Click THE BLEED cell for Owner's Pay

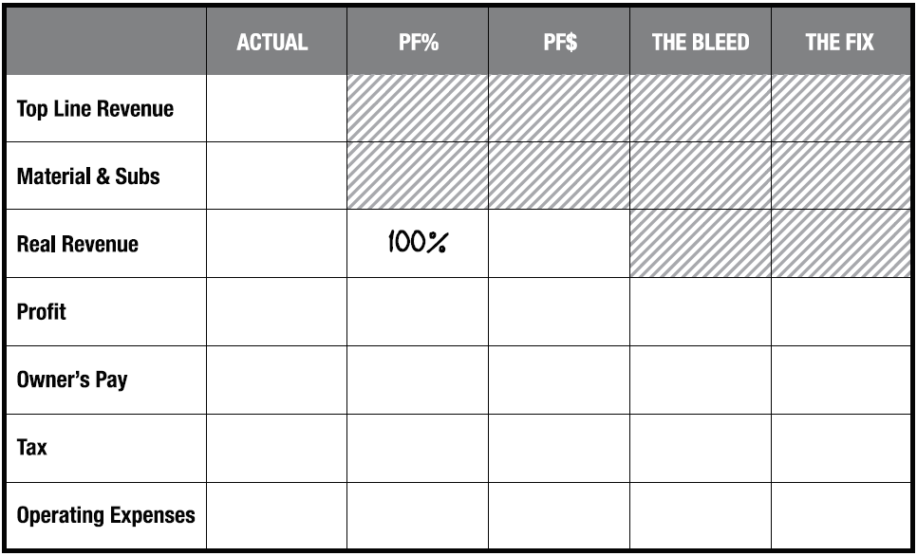click(701, 380)
